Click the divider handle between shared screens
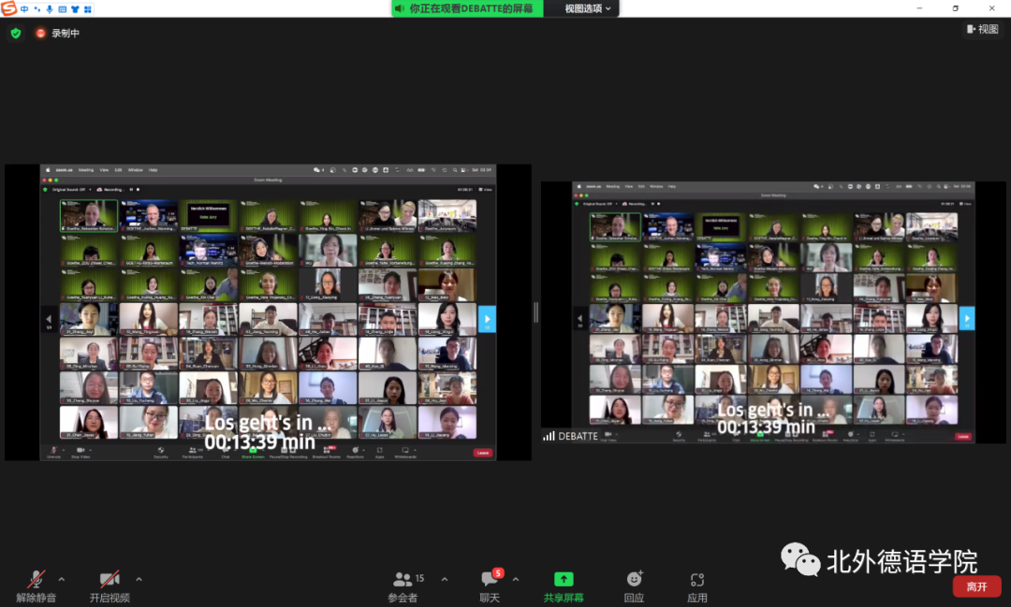This screenshot has height=607, width=1011. point(535,312)
